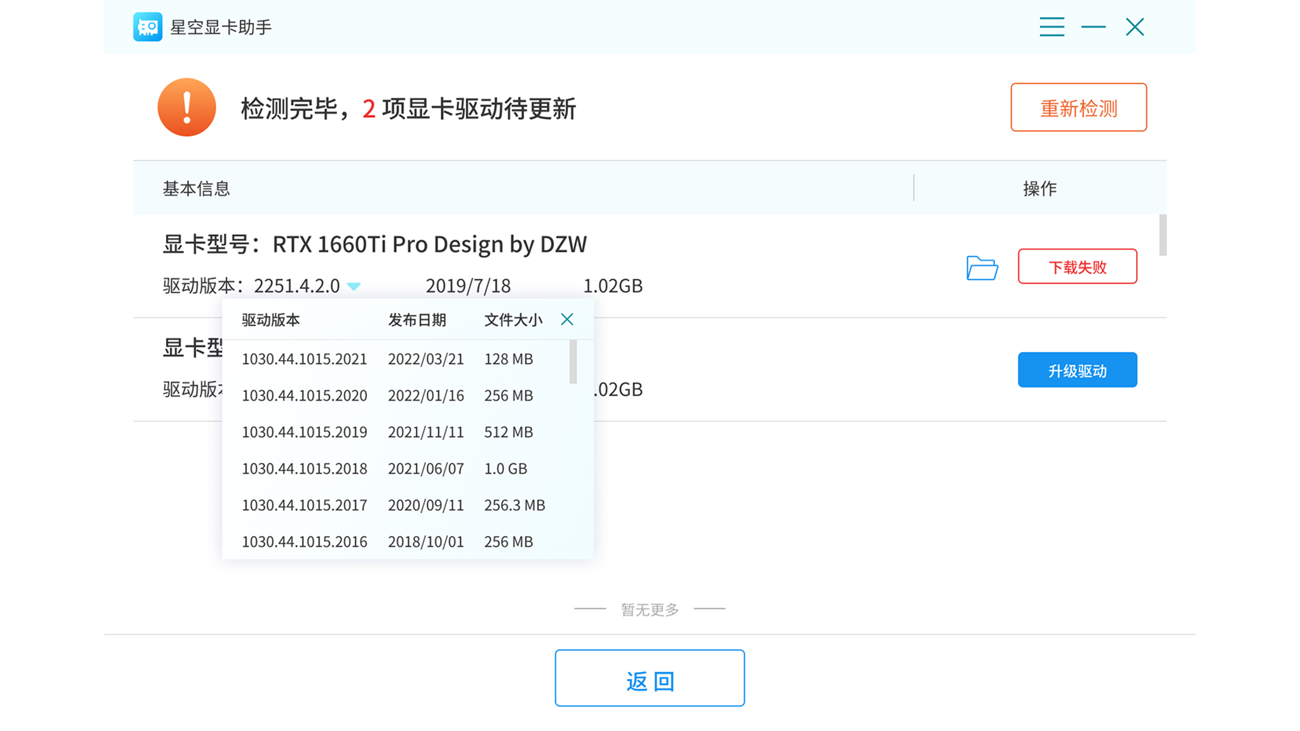The width and height of the screenshot is (1300, 731).
Task: Click the 重新检测 button
Action: (1078, 107)
